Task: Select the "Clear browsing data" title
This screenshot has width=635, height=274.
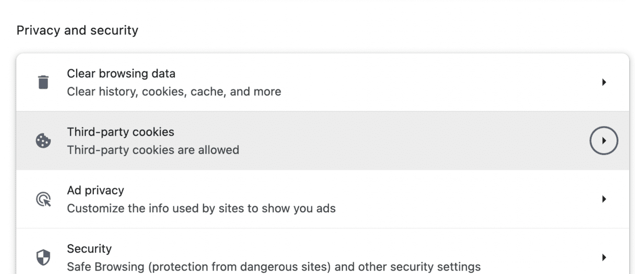Action: 121,74
